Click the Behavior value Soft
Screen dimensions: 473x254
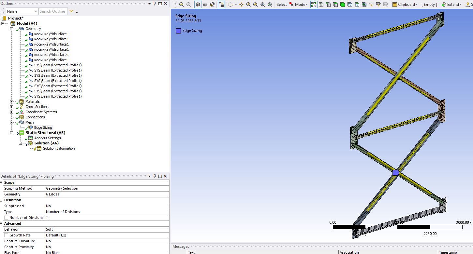pos(107,229)
